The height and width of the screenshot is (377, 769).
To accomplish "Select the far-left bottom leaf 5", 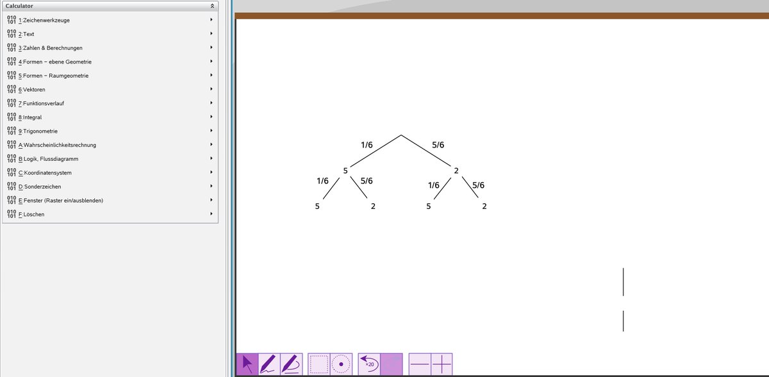I will tap(317, 206).
